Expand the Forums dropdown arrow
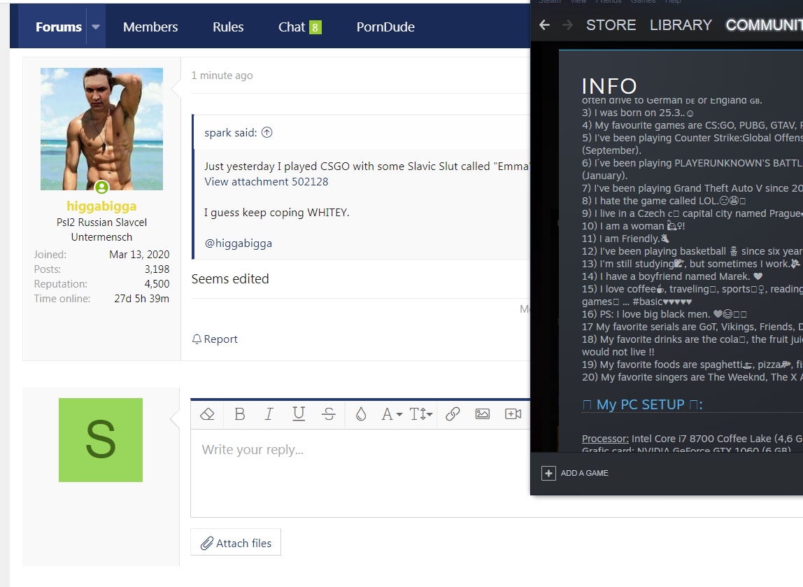Image resolution: width=803 pixels, height=587 pixels. coord(96,27)
